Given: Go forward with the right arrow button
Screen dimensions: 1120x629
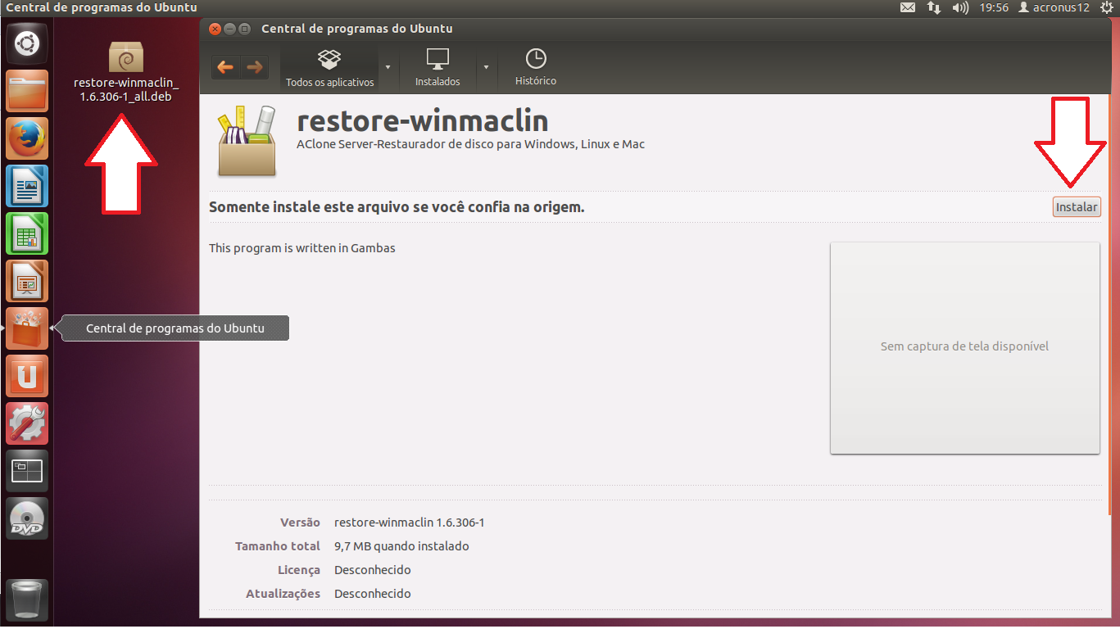Looking at the screenshot, I should (254, 67).
